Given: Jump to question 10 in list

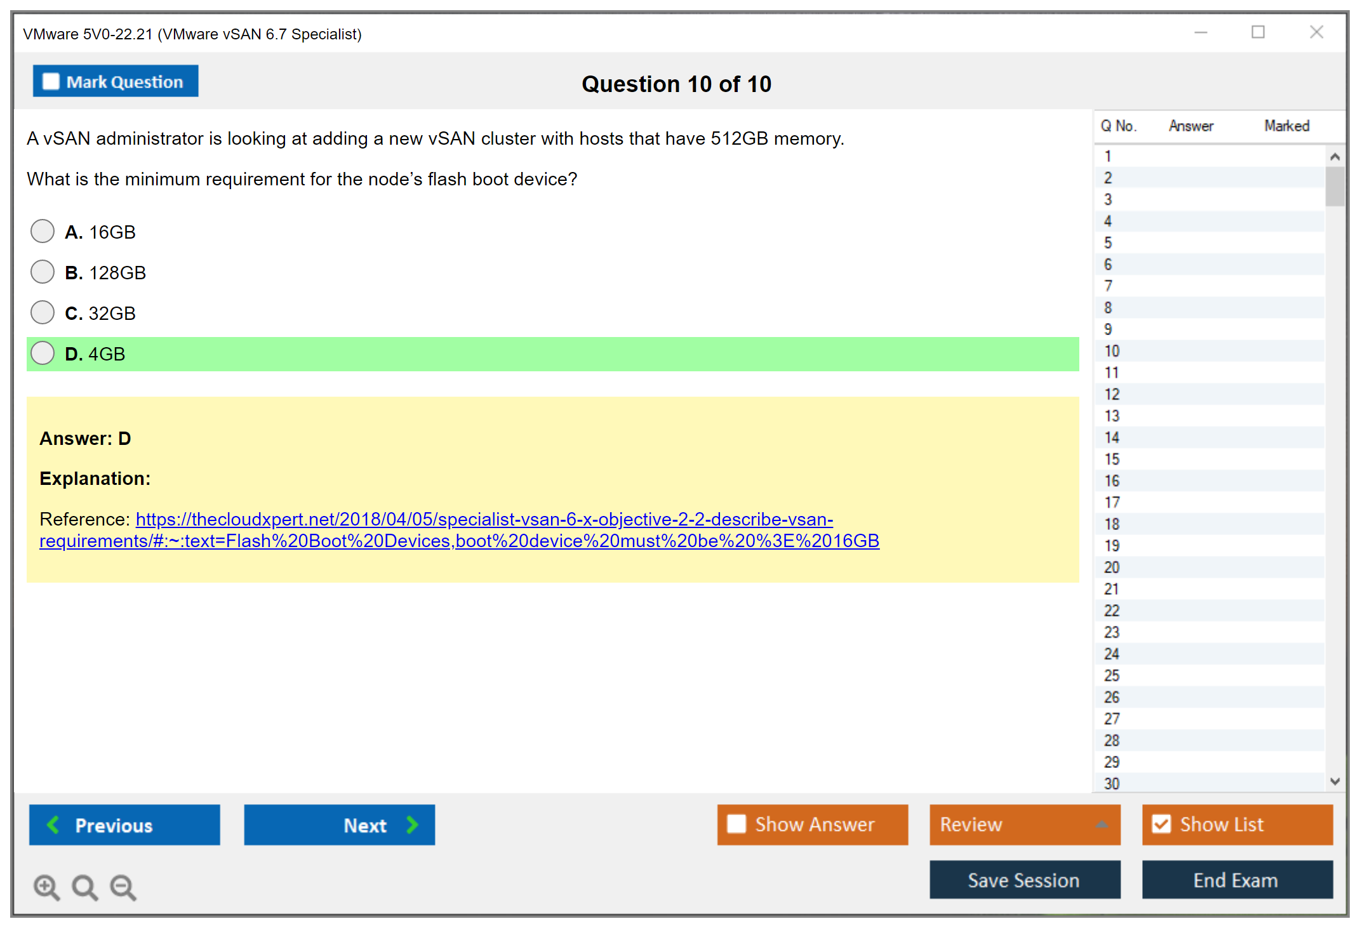Looking at the screenshot, I should click(1112, 351).
